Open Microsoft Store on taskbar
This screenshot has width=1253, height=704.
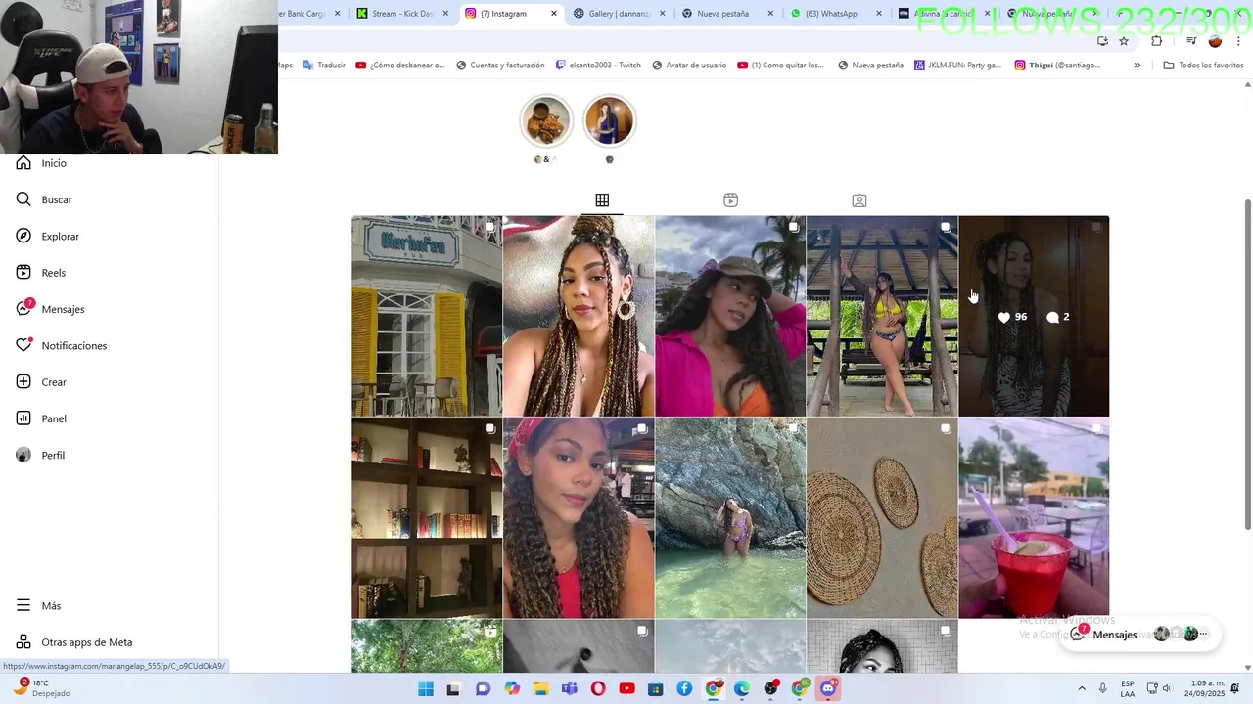click(x=656, y=689)
